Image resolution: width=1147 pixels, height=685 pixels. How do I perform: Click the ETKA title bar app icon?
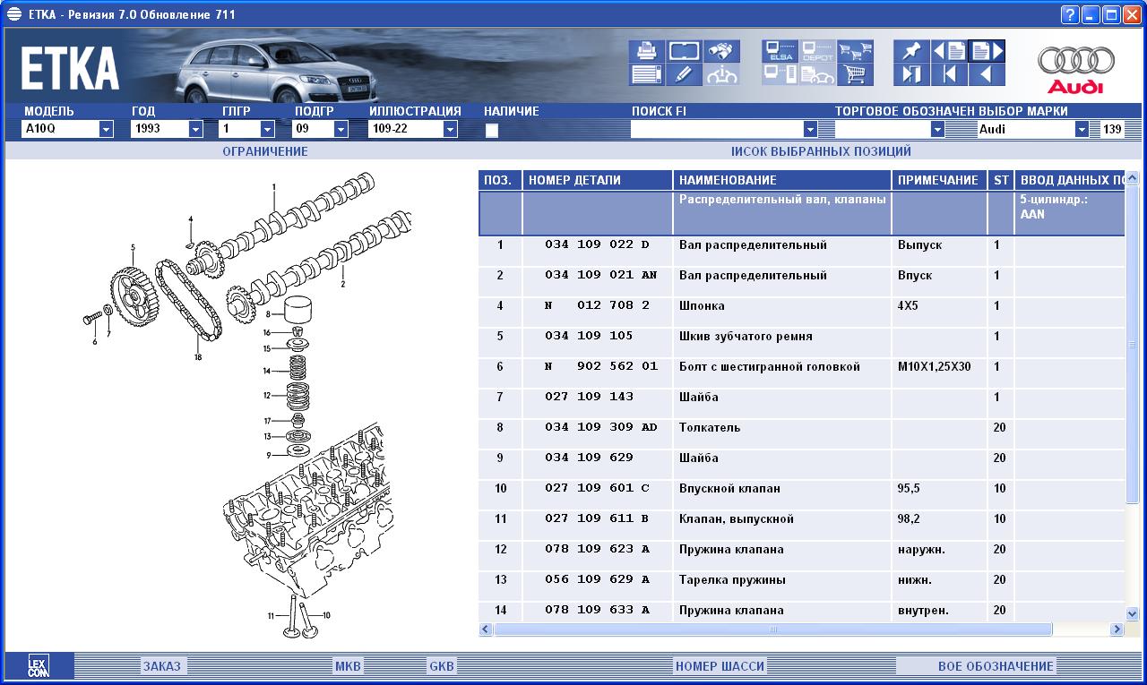point(13,14)
